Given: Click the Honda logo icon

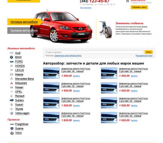Looking at the screenshot, I should point(11,66).
